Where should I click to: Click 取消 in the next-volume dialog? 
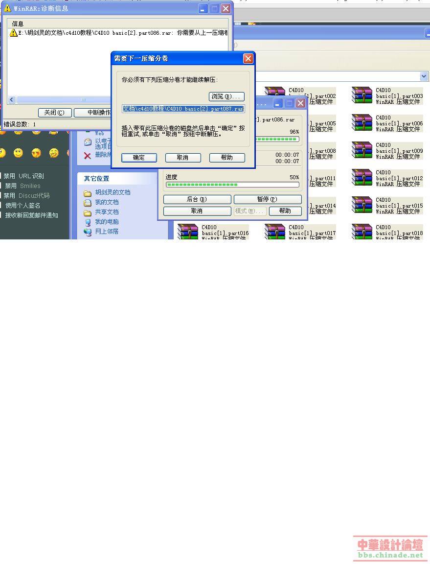[182, 158]
